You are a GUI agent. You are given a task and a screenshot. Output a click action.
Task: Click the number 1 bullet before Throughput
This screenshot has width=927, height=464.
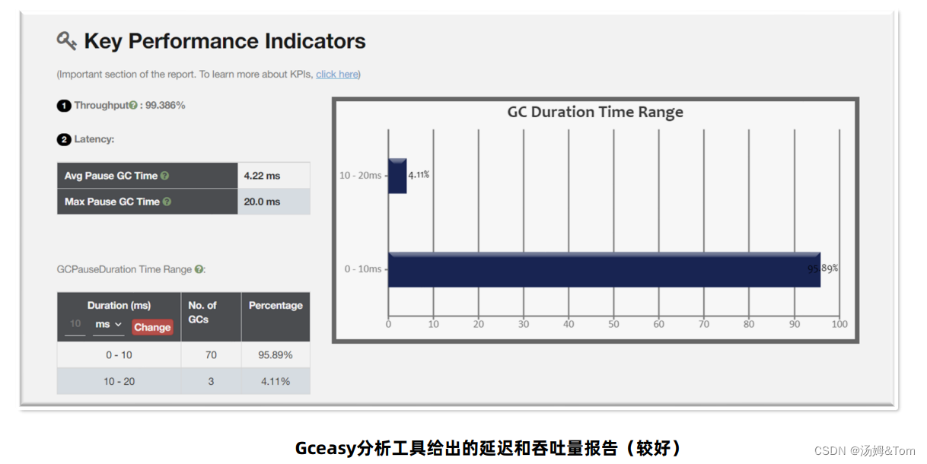click(x=64, y=106)
